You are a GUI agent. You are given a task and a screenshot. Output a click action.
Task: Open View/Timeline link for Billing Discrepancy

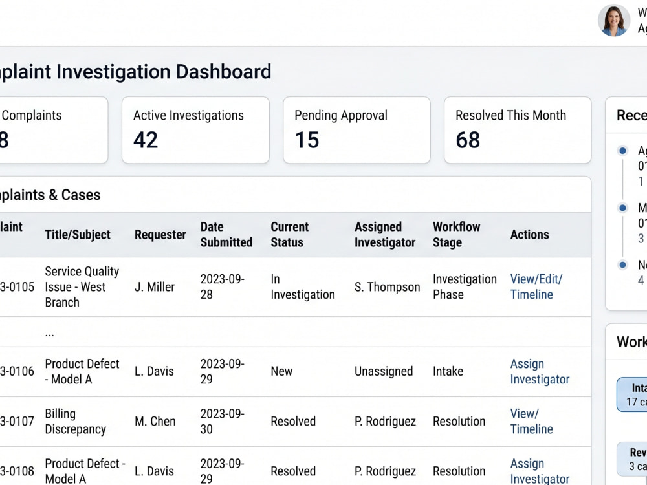point(531,421)
